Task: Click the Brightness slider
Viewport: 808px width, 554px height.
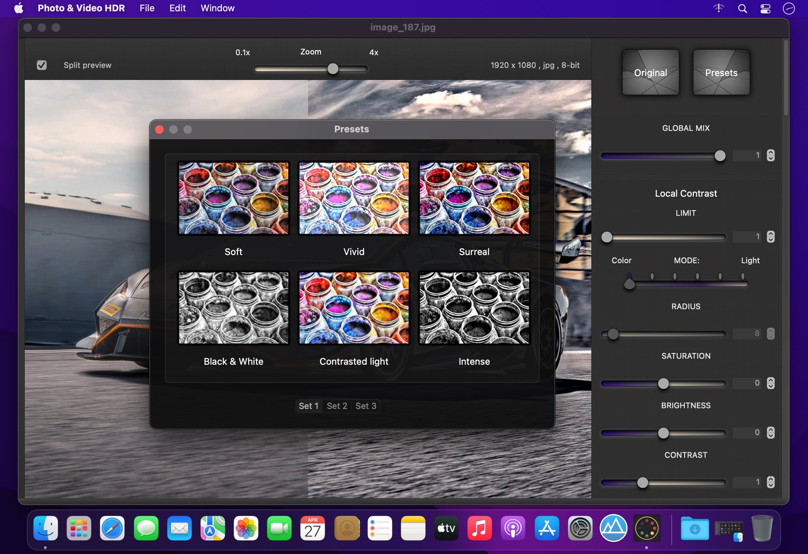Action: [x=664, y=433]
